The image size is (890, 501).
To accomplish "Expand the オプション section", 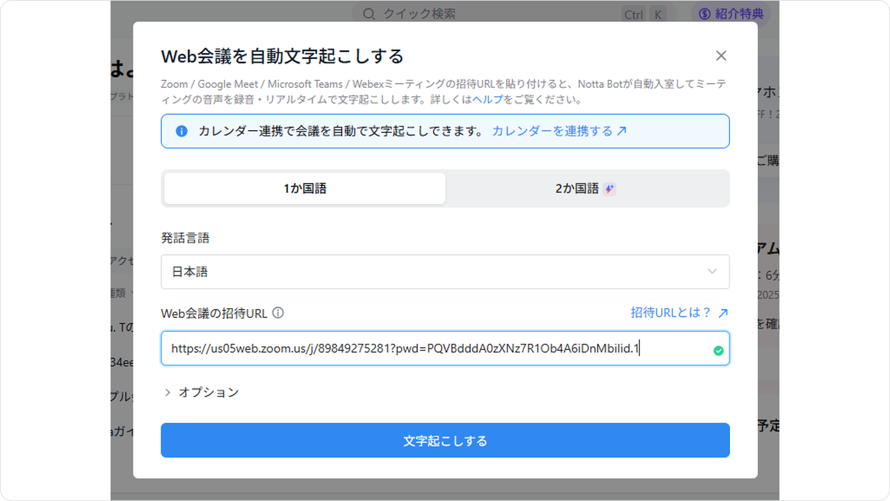I will point(201,392).
